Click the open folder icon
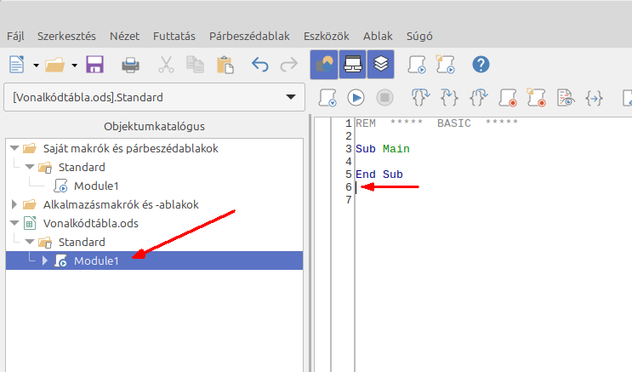The image size is (632, 372). pos(54,65)
